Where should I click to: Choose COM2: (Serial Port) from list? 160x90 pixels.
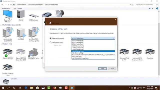pos(93,48)
